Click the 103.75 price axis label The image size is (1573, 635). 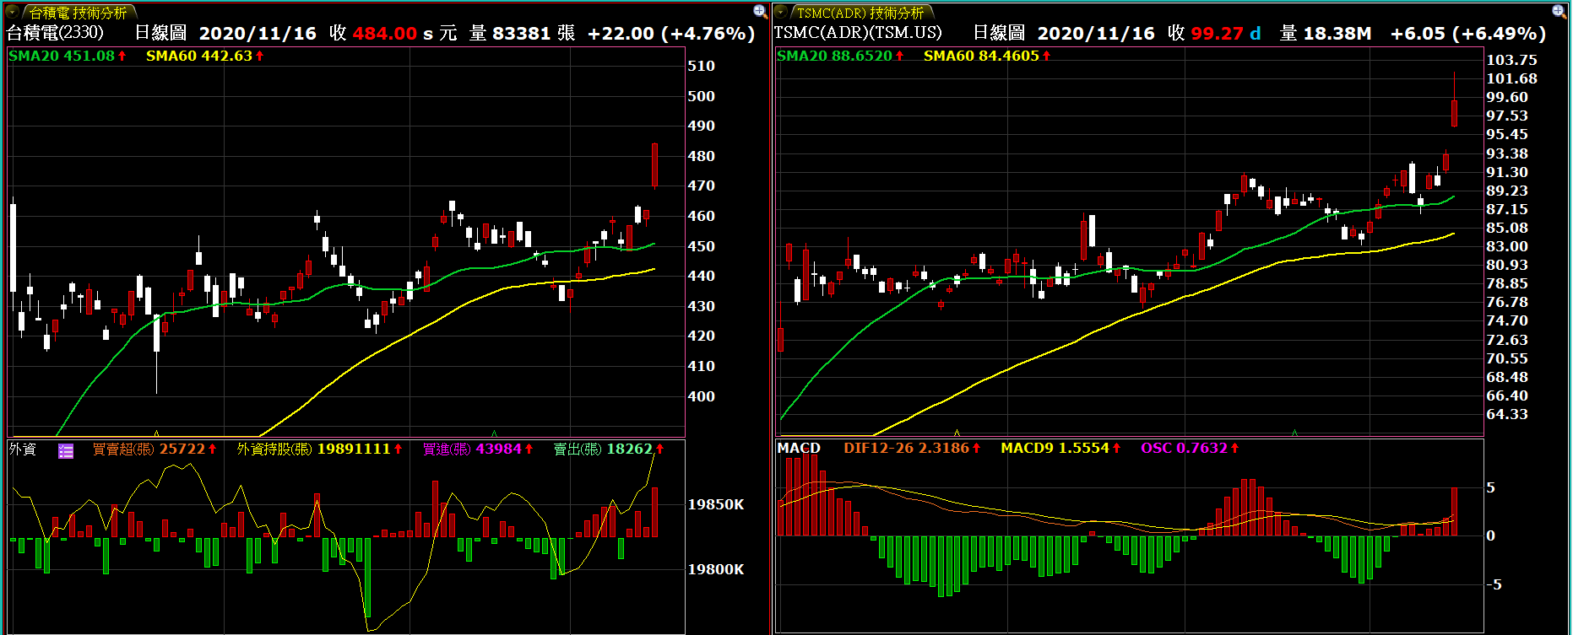[1511, 60]
